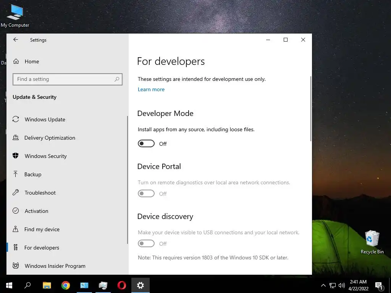Screen dimensions: 391x293
Task: Open the Learn more link
Action: tap(151, 89)
